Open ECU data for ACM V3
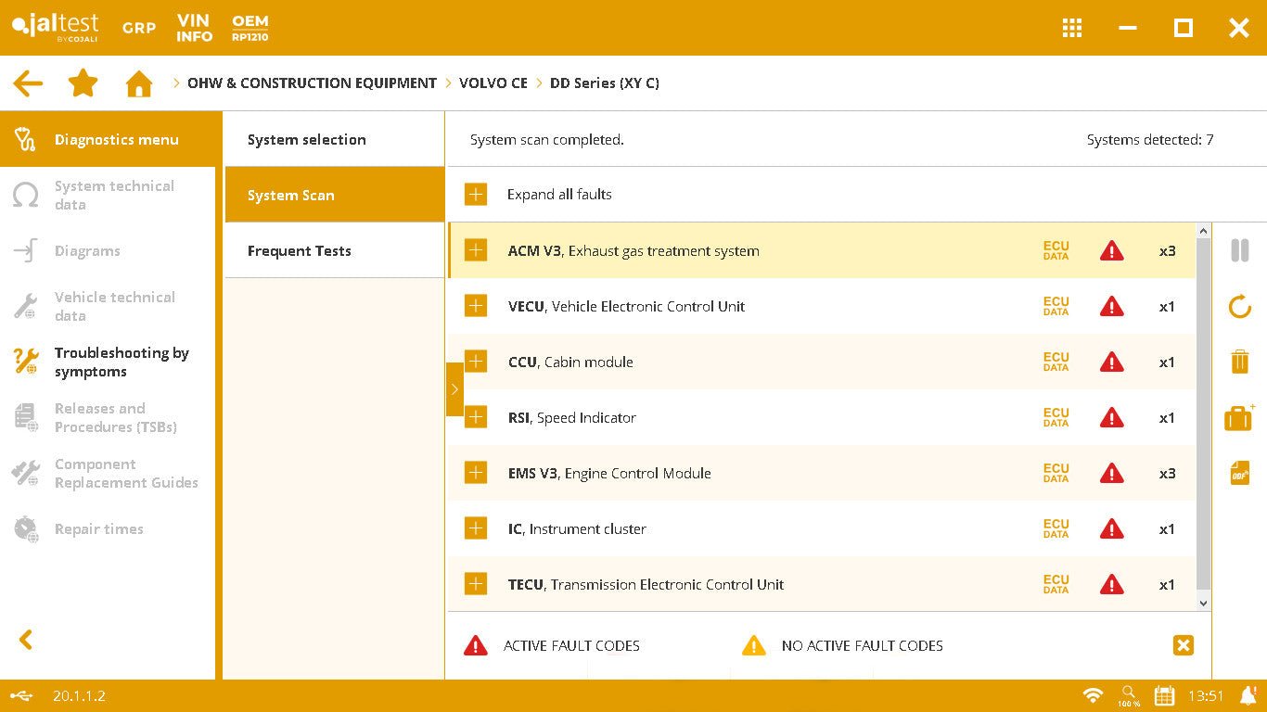The width and height of the screenshot is (1267, 712). pos(1056,250)
